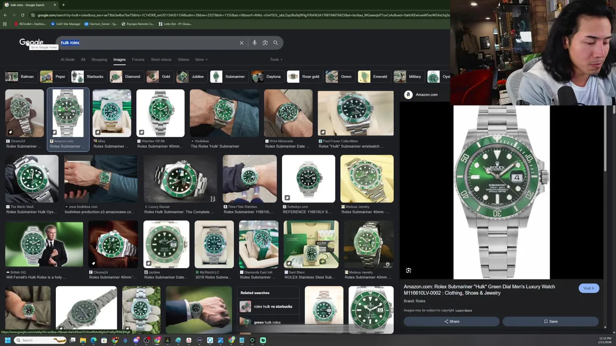This screenshot has width=616, height=346.
Task: Filter images by Jubilee chip
Action: [x=191, y=76]
